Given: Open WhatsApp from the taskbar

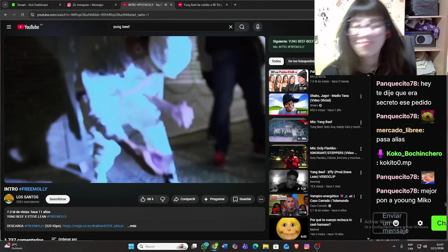Looking at the screenshot, I should tap(204, 246).
